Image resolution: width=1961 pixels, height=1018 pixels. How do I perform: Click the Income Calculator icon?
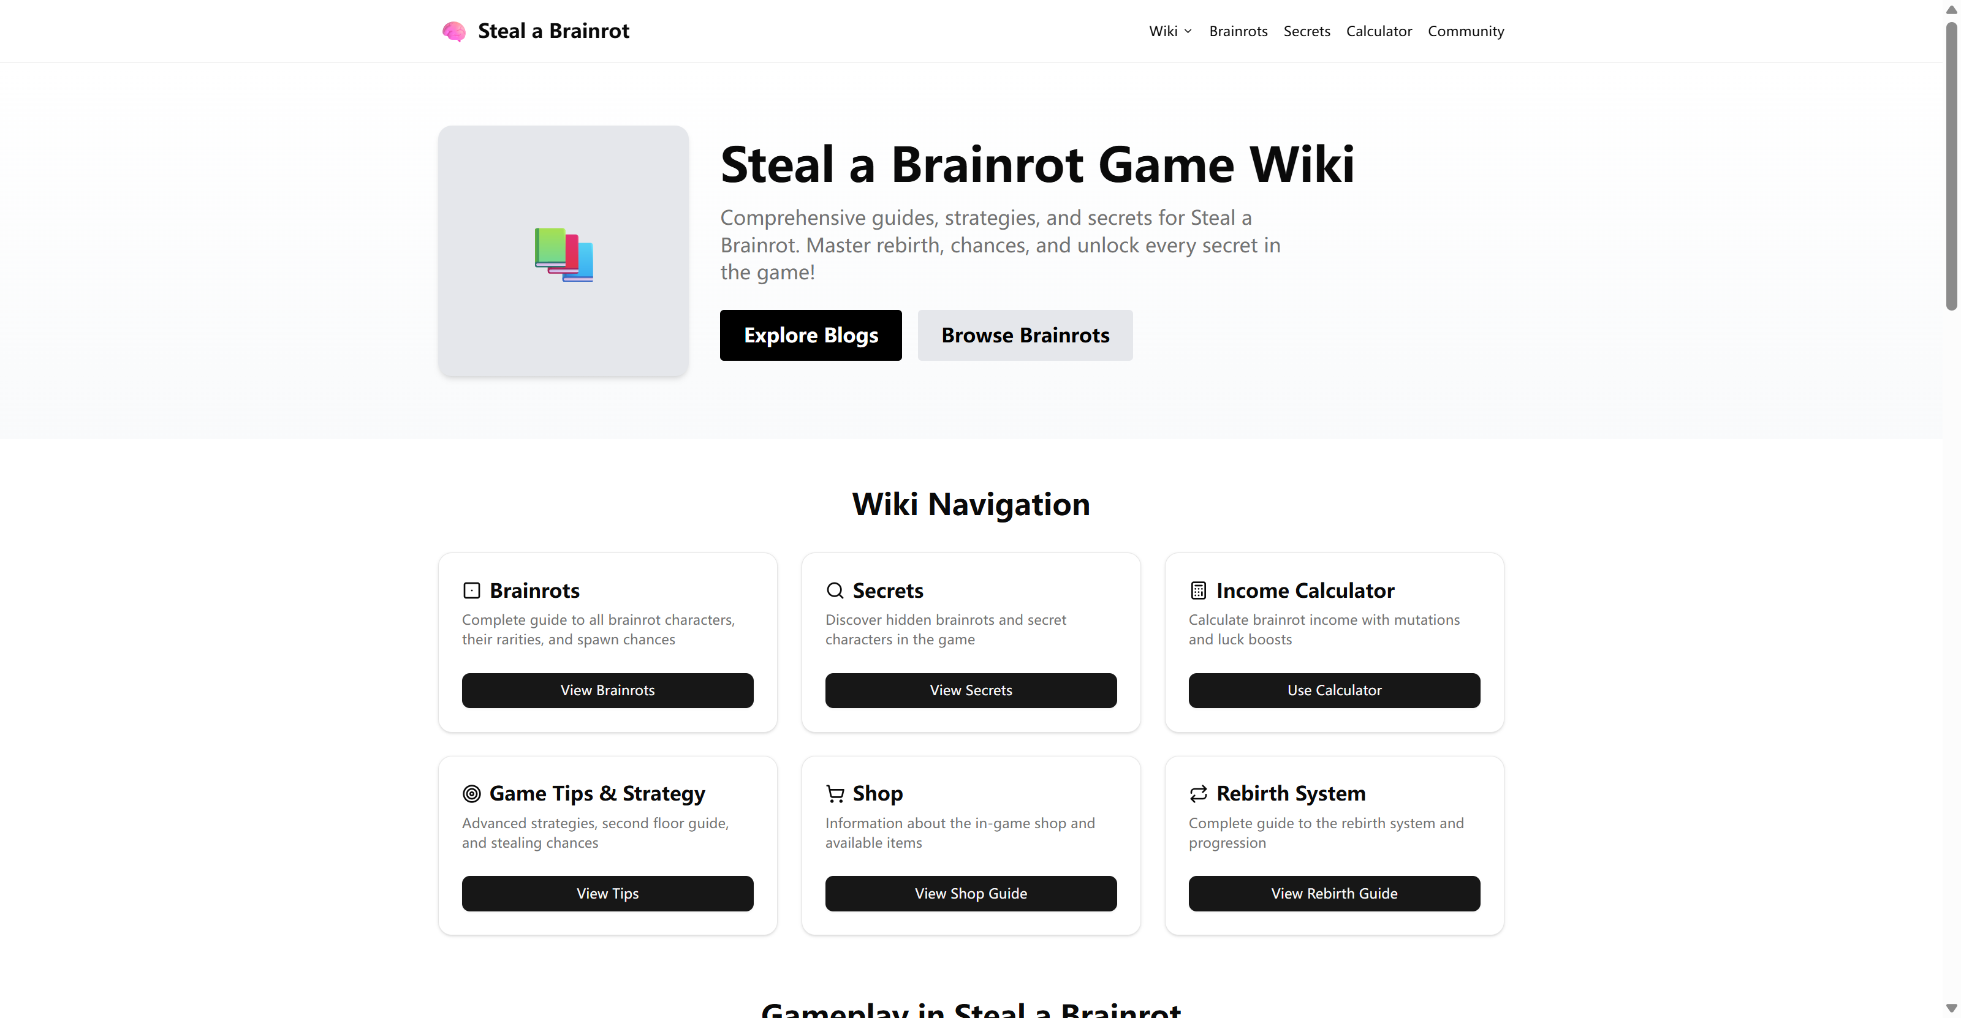click(x=1198, y=590)
